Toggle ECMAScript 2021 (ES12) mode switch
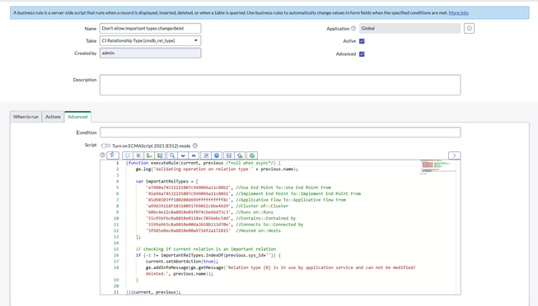Screen dimensions: 538x306 click(x=105, y=146)
